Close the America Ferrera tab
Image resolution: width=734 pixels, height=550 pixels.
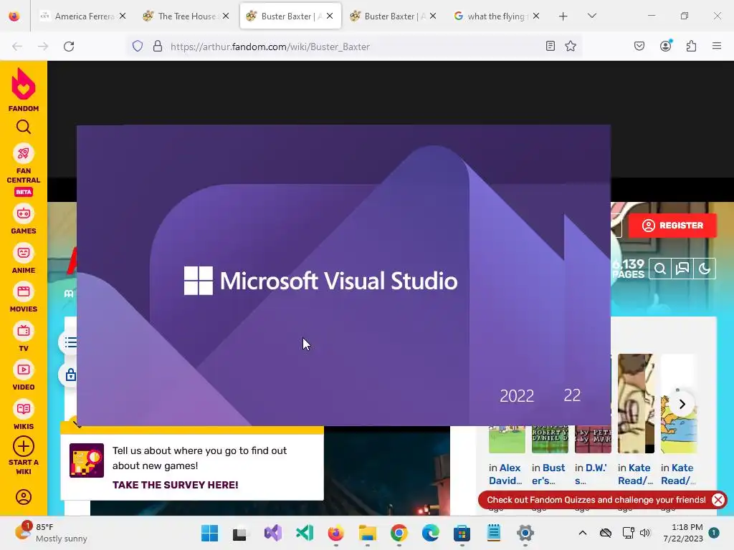tap(123, 16)
